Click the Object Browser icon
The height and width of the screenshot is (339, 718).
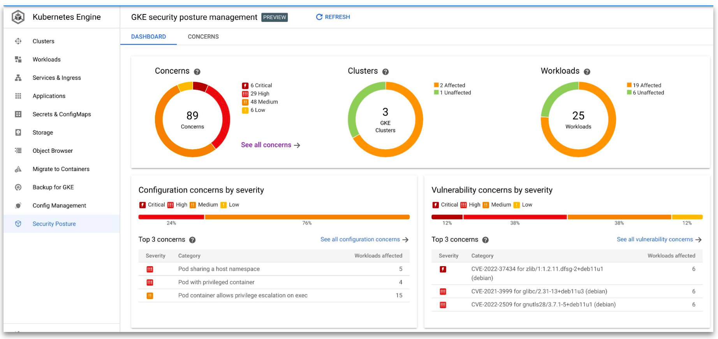pos(18,150)
